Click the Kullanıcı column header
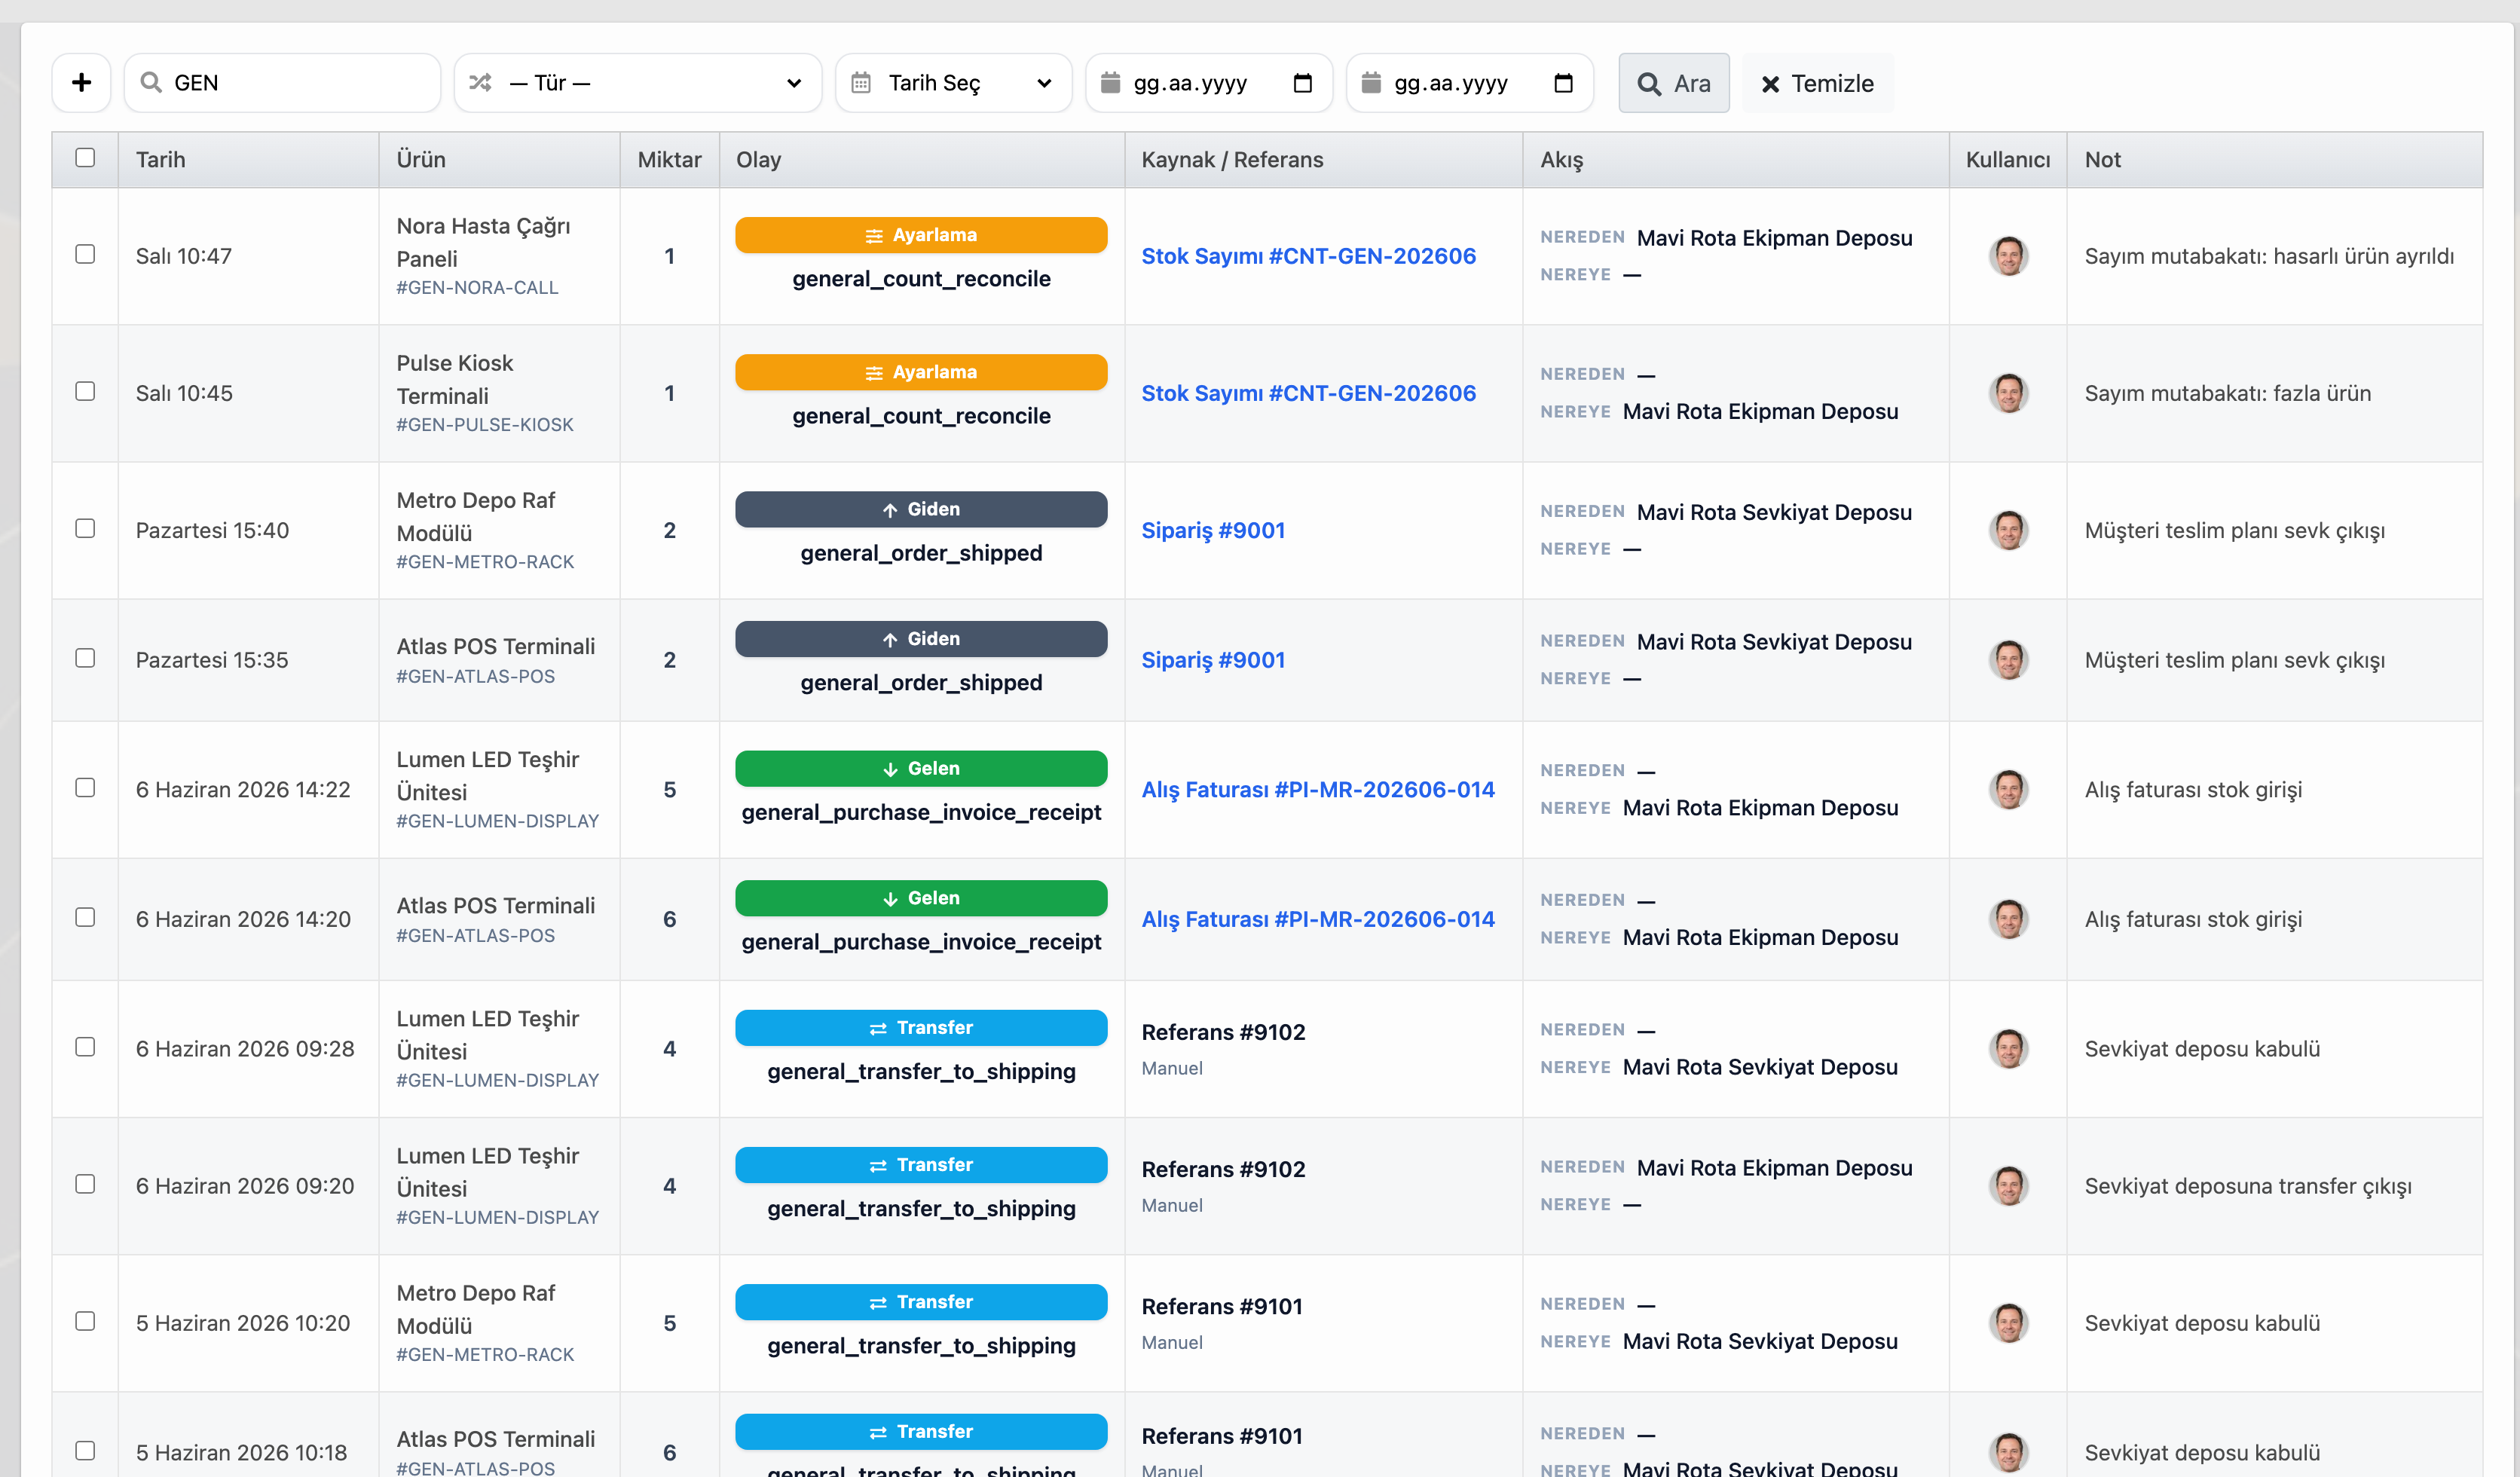The height and width of the screenshot is (1477, 2520). pyautogui.click(x=2008, y=160)
